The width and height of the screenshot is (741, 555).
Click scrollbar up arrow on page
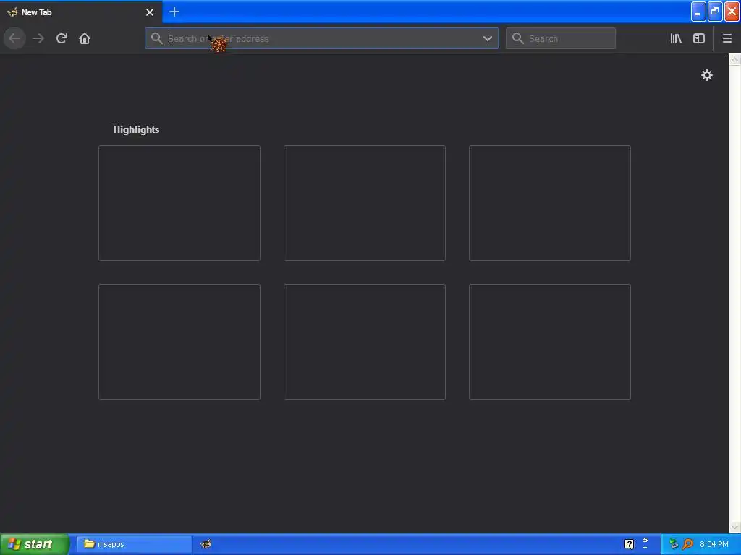[735, 59]
